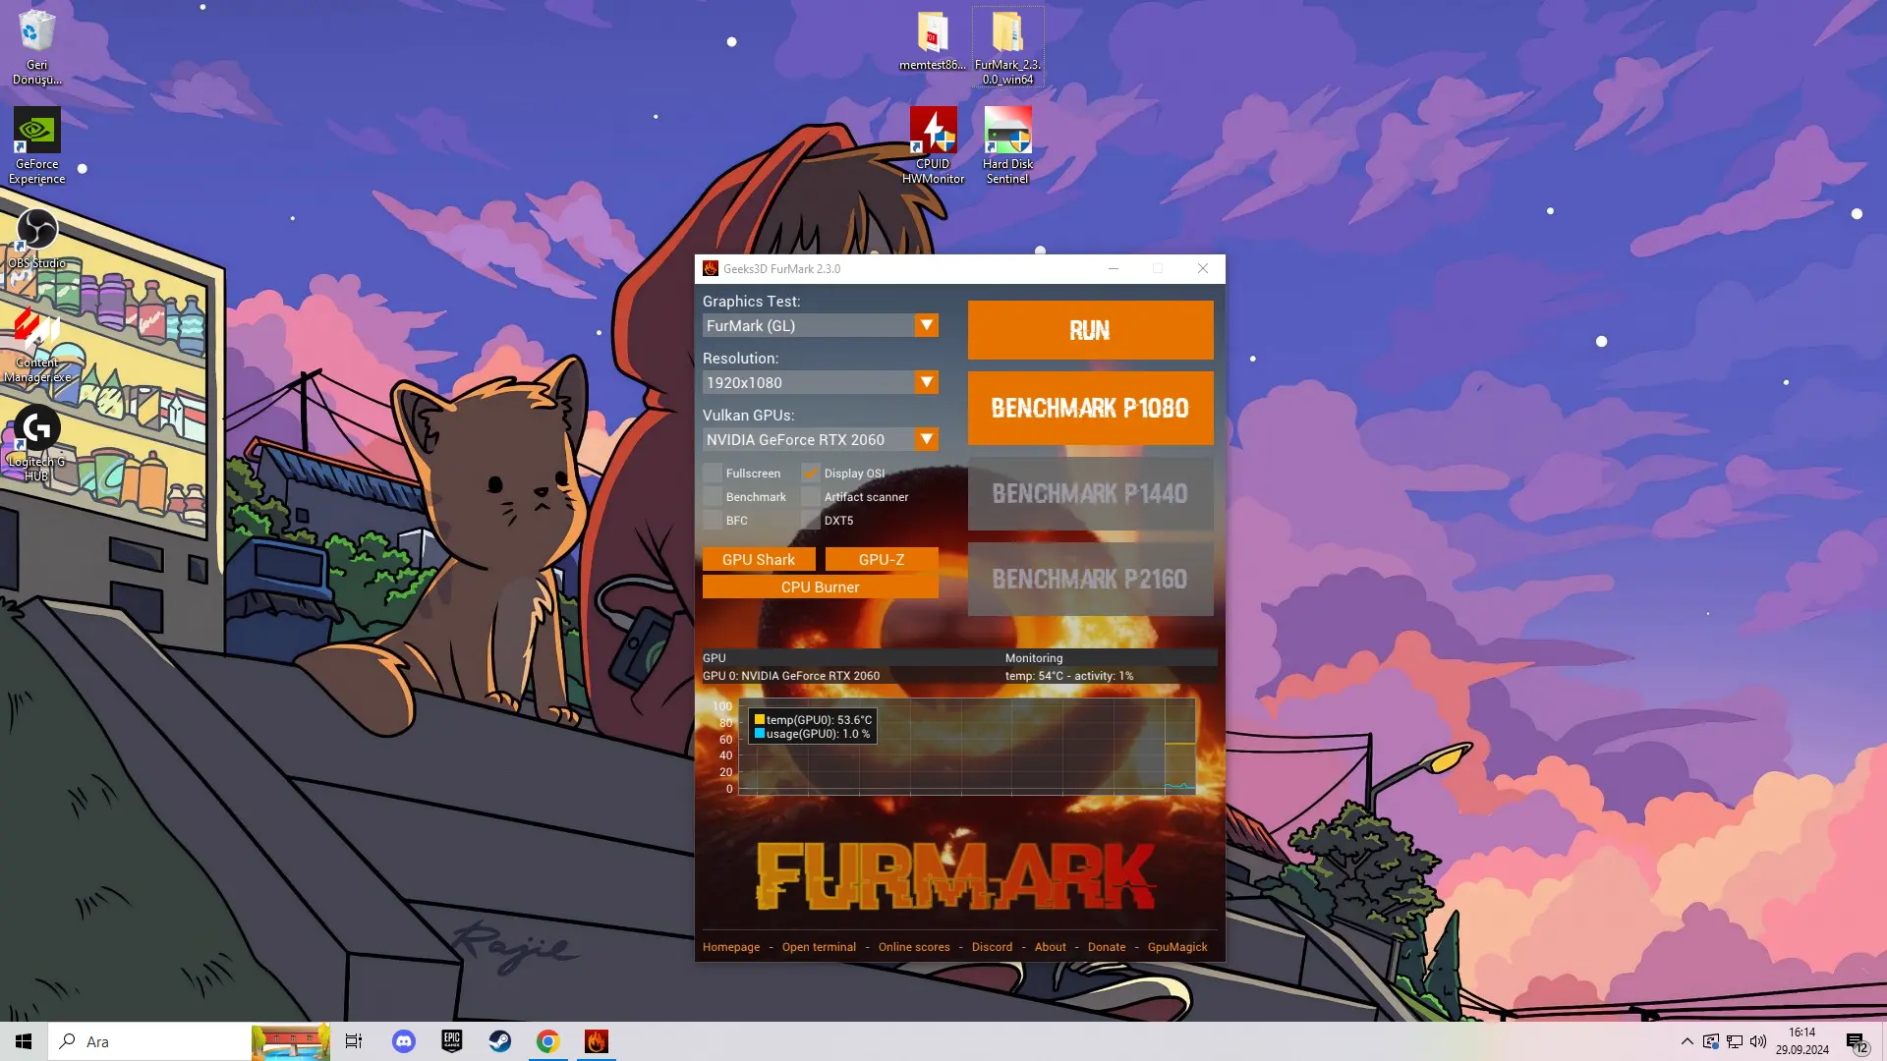The image size is (1887, 1061).
Task: Click the 1920x1080 resolution field
Action: click(809, 382)
